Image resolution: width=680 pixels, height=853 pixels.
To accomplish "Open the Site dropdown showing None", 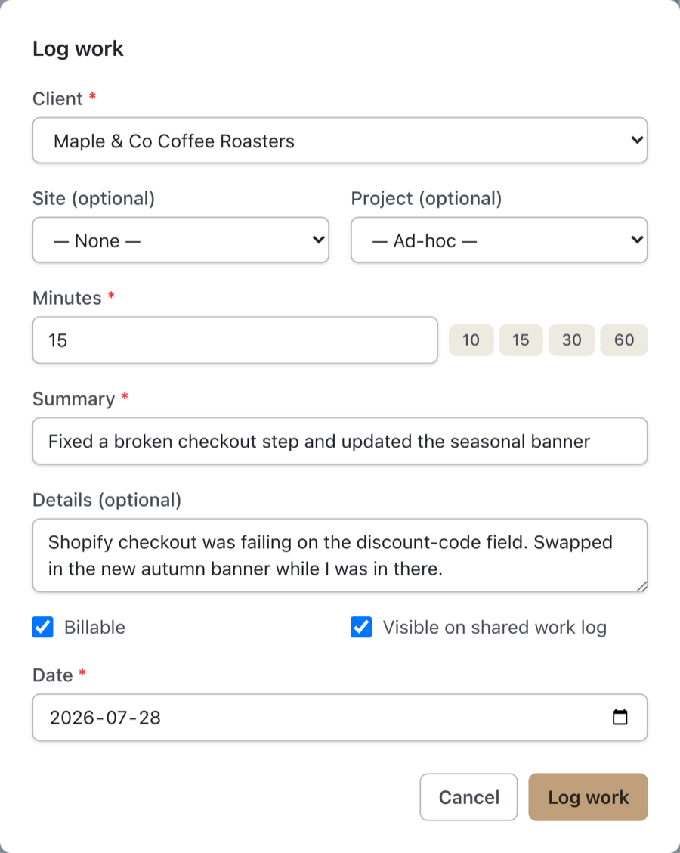I will pyautogui.click(x=181, y=240).
